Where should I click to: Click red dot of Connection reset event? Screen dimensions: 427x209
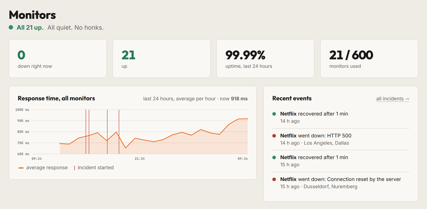click(x=274, y=179)
